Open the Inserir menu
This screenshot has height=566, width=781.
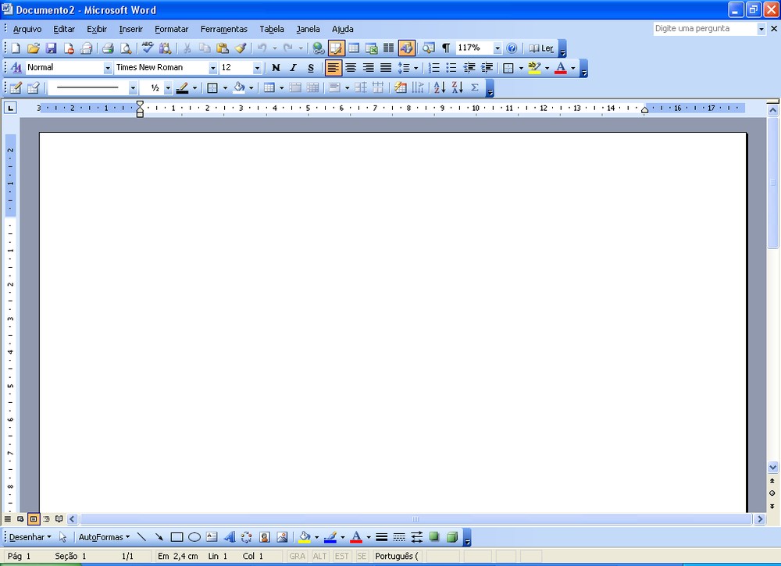130,29
